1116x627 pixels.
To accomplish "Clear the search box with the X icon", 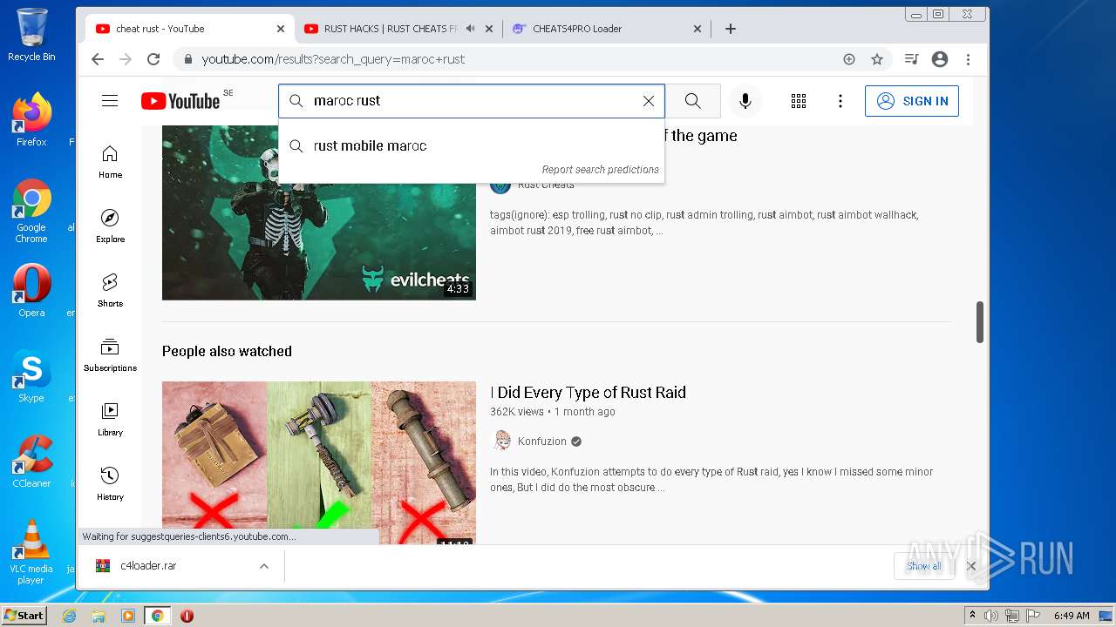I will click(649, 101).
